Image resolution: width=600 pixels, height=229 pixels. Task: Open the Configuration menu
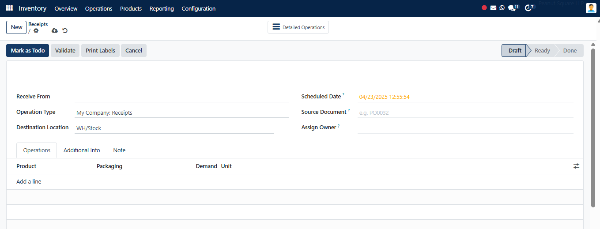[199, 8]
